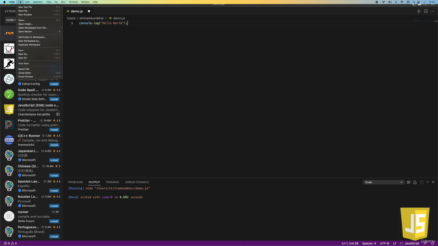
Task: Close demo.js via unsaved dot
Action: (x=89, y=12)
